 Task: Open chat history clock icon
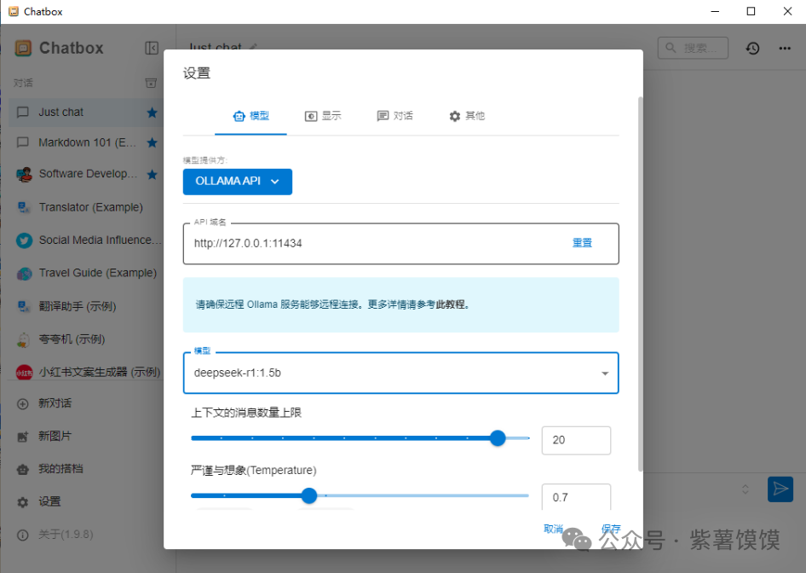point(752,49)
